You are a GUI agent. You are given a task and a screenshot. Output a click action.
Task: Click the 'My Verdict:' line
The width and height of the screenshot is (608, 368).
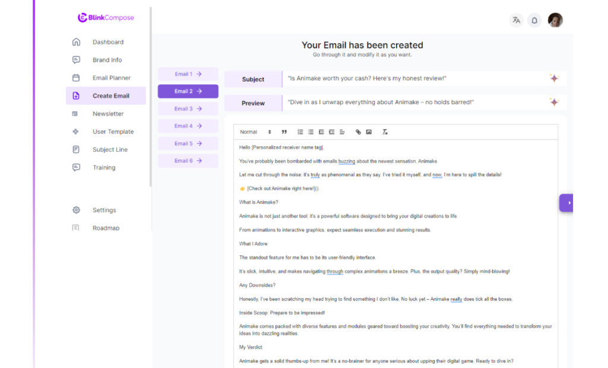pyautogui.click(x=251, y=347)
